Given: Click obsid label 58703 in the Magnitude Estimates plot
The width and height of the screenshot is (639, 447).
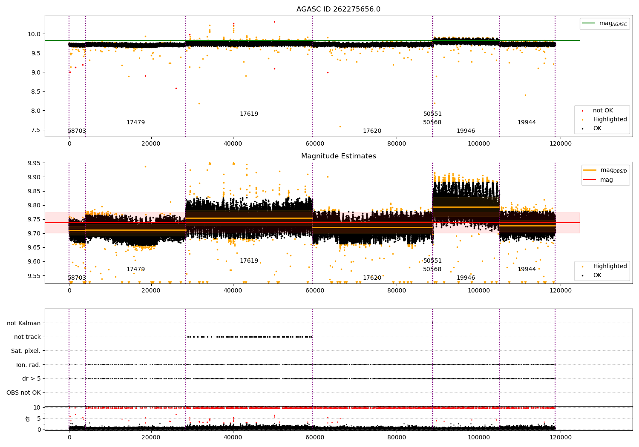Looking at the screenshot, I should pyautogui.click(x=77, y=278).
